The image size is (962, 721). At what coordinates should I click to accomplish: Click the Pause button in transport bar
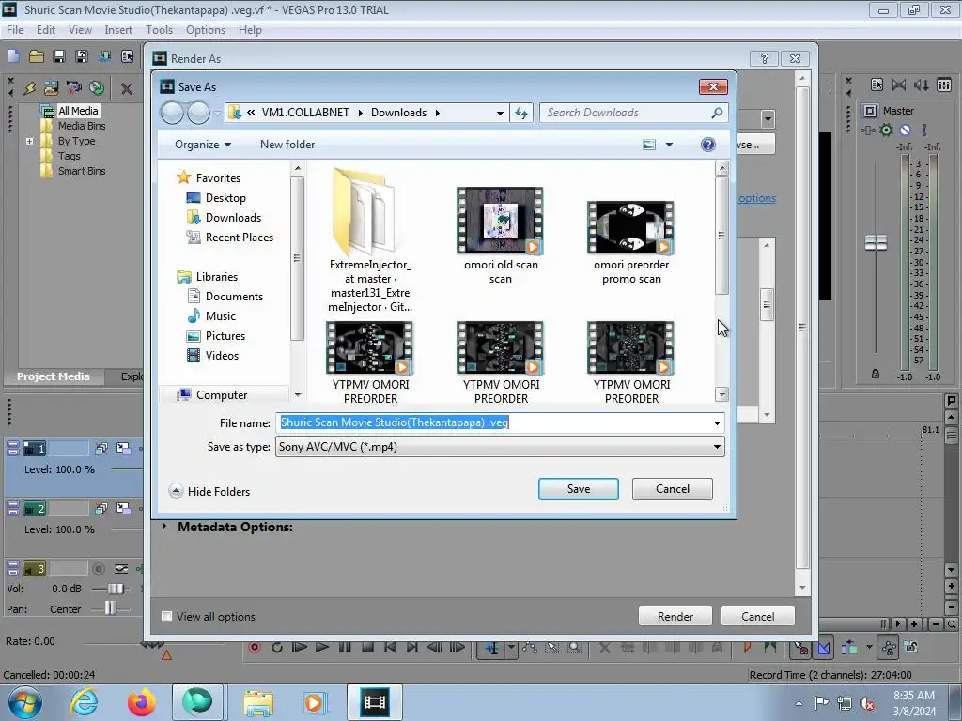[x=345, y=647]
